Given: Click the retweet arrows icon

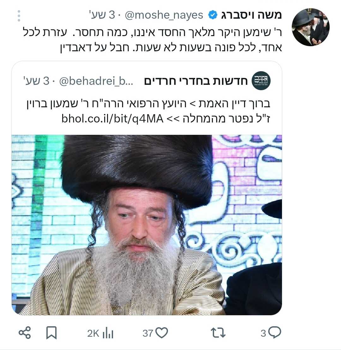Looking at the screenshot, I should click(218, 333).
